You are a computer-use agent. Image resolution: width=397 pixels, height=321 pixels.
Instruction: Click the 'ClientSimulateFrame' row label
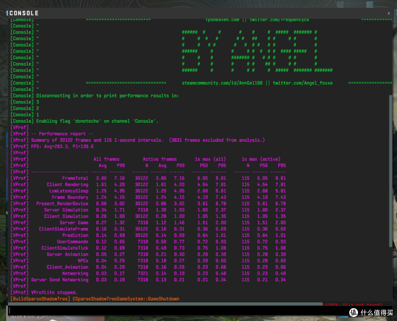pyautogui.click(x=64, y=229)
